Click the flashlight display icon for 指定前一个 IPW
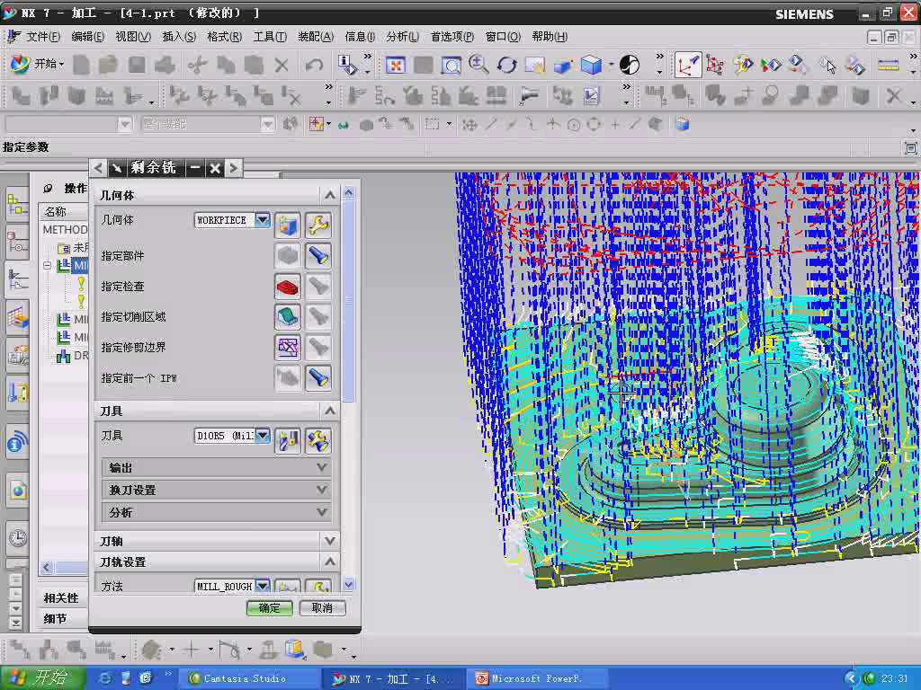921x690 pixels. pyautogui.click(x=318, y=378)
